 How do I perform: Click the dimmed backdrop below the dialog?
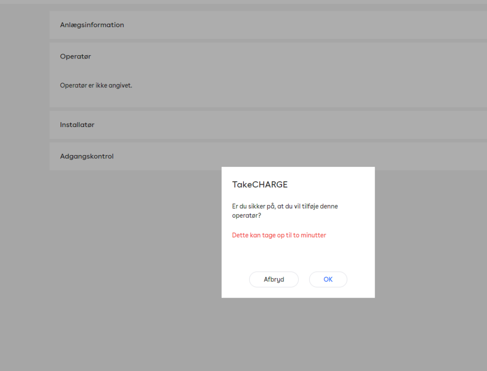coord(298,333)
